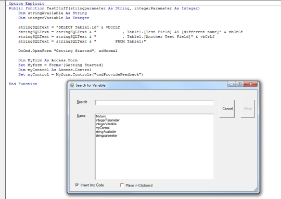Select integerVariable in the Name list
Screen dimensions: 281x199
(106, 124)
